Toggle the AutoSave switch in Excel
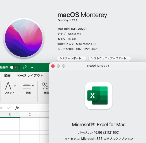Screen dimensions: 146x143 tap(15, 67)
